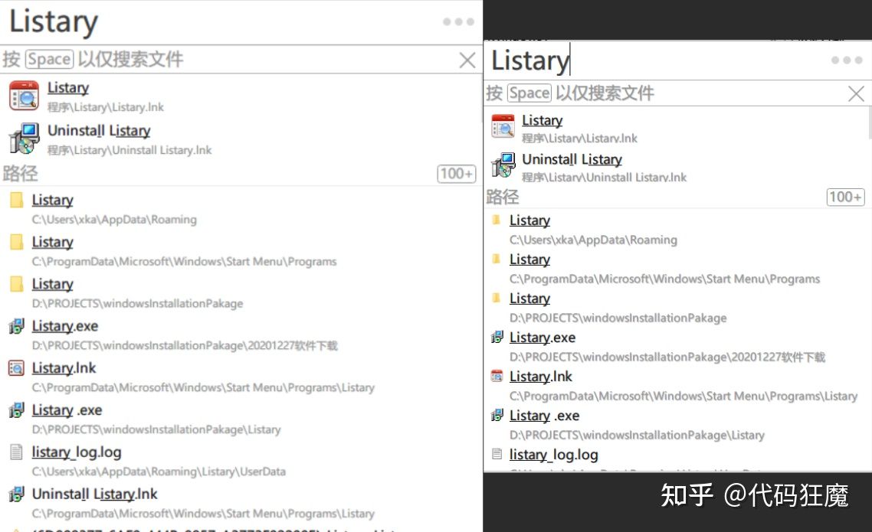Select Listary.lnk result name in left window
This screenshot has width=872, height=532.
pos(64,368)
